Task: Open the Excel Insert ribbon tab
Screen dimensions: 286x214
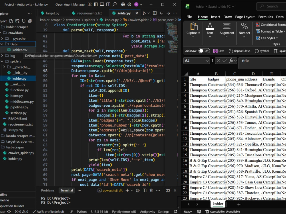Action: 215,17
